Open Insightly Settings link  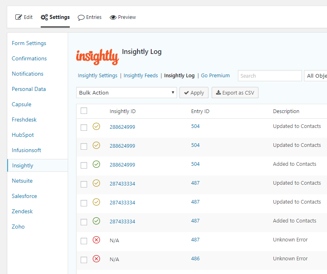(98, 76)
